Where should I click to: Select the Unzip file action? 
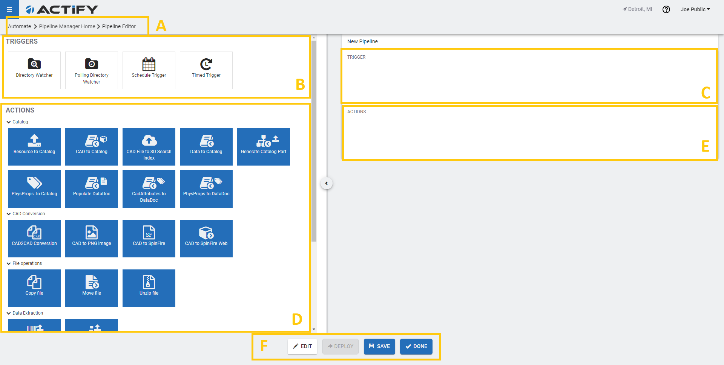coord(149,288)
